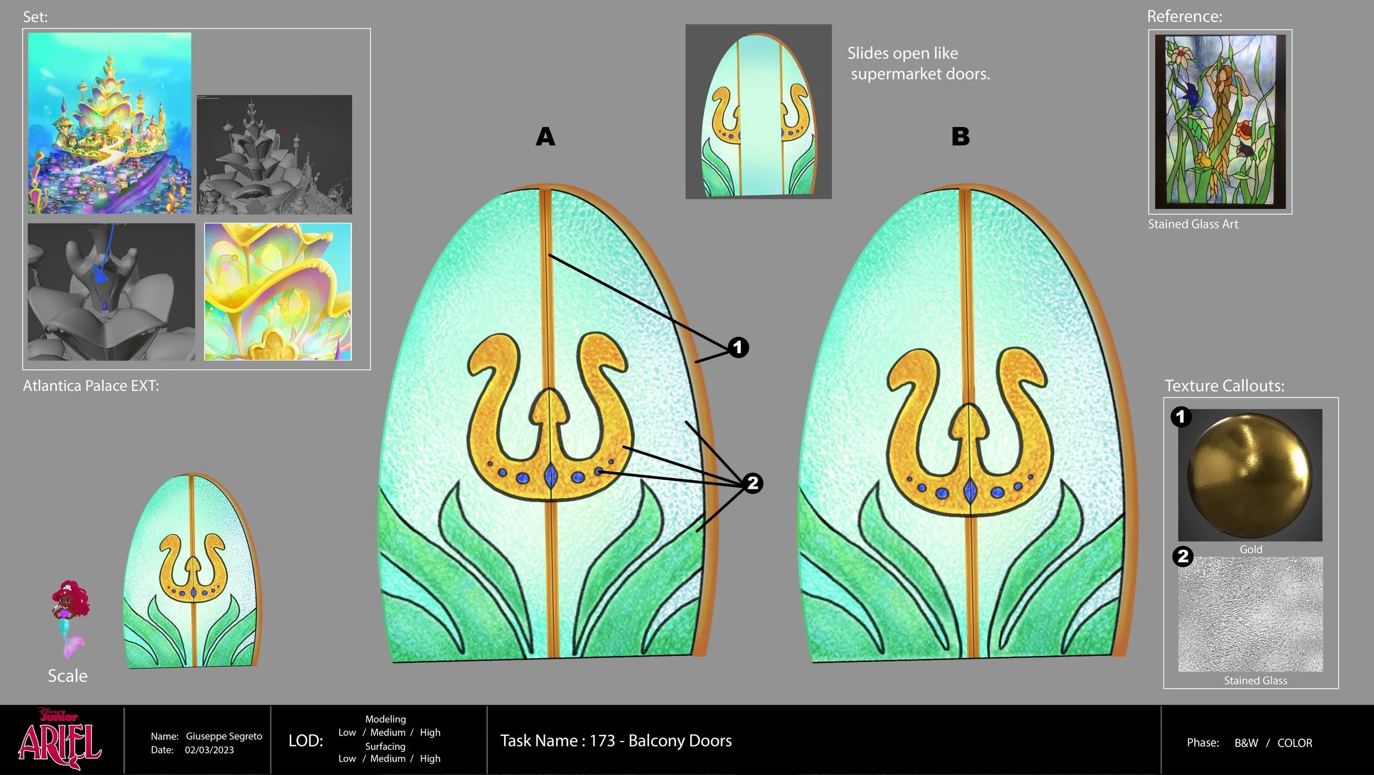The height and width of the screenshot is (775, 1374).
Task: Pick the Gold texture sphere swatch
Action: [1250, 475]
